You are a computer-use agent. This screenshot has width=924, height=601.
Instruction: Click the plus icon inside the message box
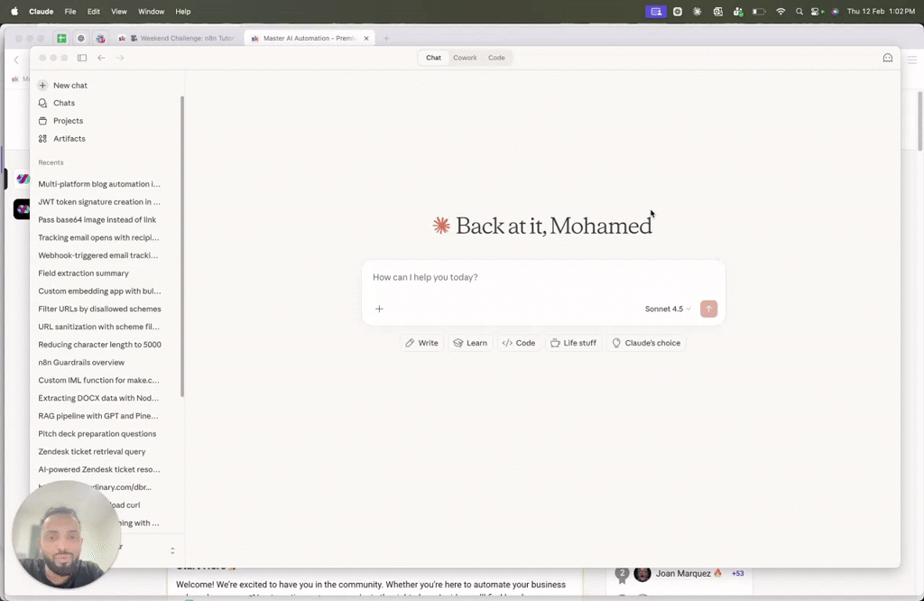(x=379, y=309)
